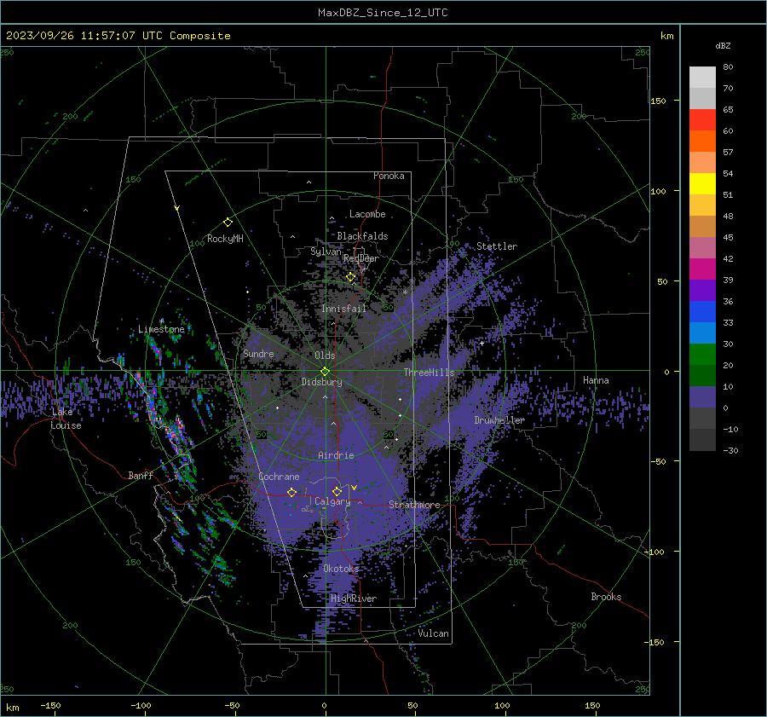
Task: Click the MaxDBZ_Since_12_UTC title
Action: point(383,13)
